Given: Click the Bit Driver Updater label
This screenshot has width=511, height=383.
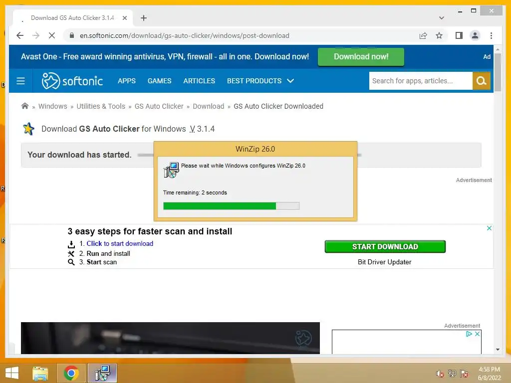Looking at the screenshot, I should click(385, 262).
